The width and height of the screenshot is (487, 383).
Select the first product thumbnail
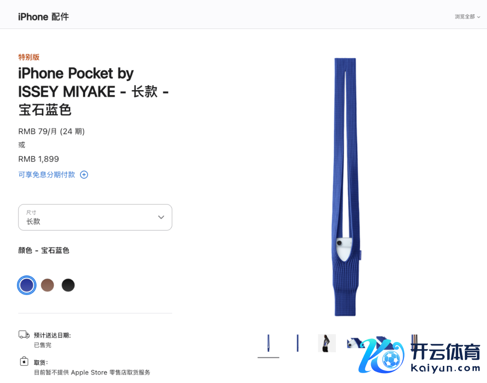click(268, 343)
